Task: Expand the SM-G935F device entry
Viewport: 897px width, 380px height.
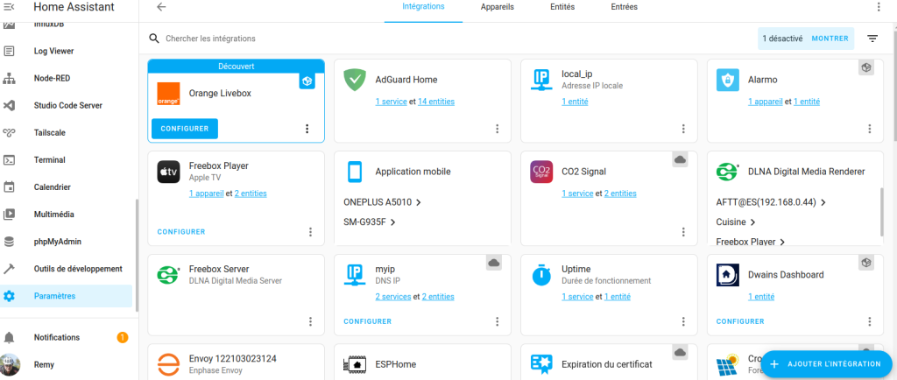Action: (x=370, y=222)
